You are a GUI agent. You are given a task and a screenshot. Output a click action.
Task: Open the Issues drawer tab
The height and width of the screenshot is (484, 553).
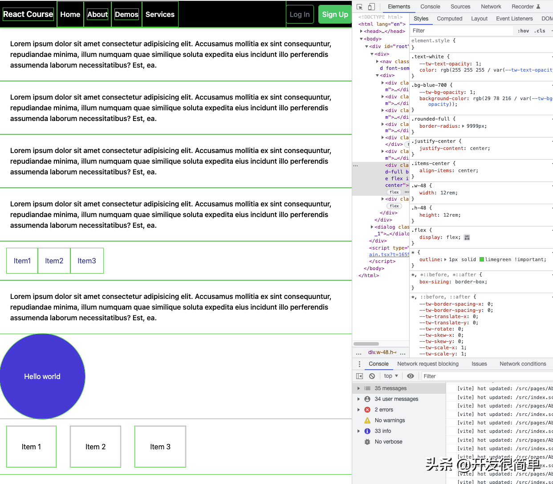click(x=479, y=364)
